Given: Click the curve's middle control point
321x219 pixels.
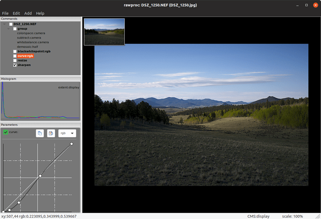Looking at the screenshot, I should (40, 176).
